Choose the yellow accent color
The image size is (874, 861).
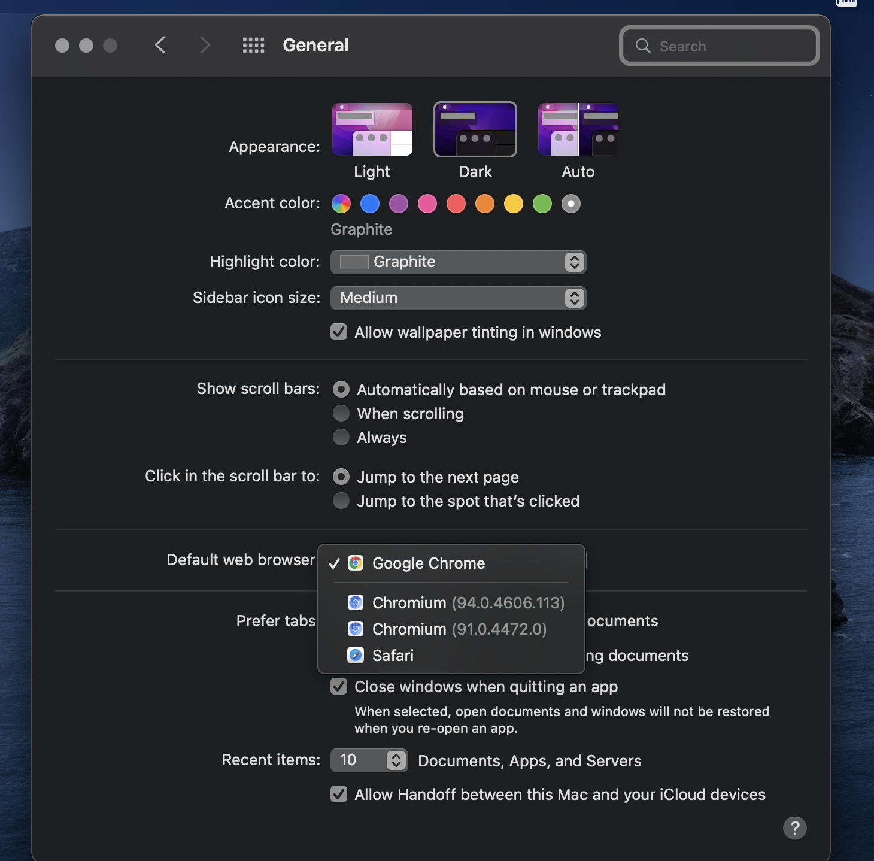pos(514,204)
